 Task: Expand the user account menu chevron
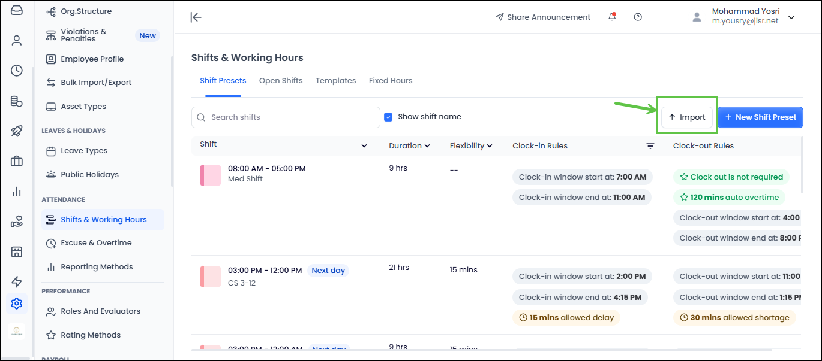coord(791,17)
